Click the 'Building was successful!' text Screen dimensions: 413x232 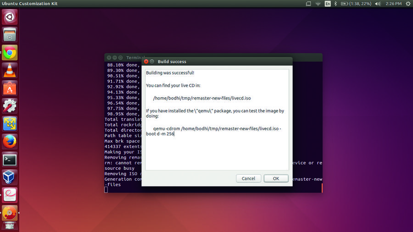pyautogui.click(x=170, y=72)
